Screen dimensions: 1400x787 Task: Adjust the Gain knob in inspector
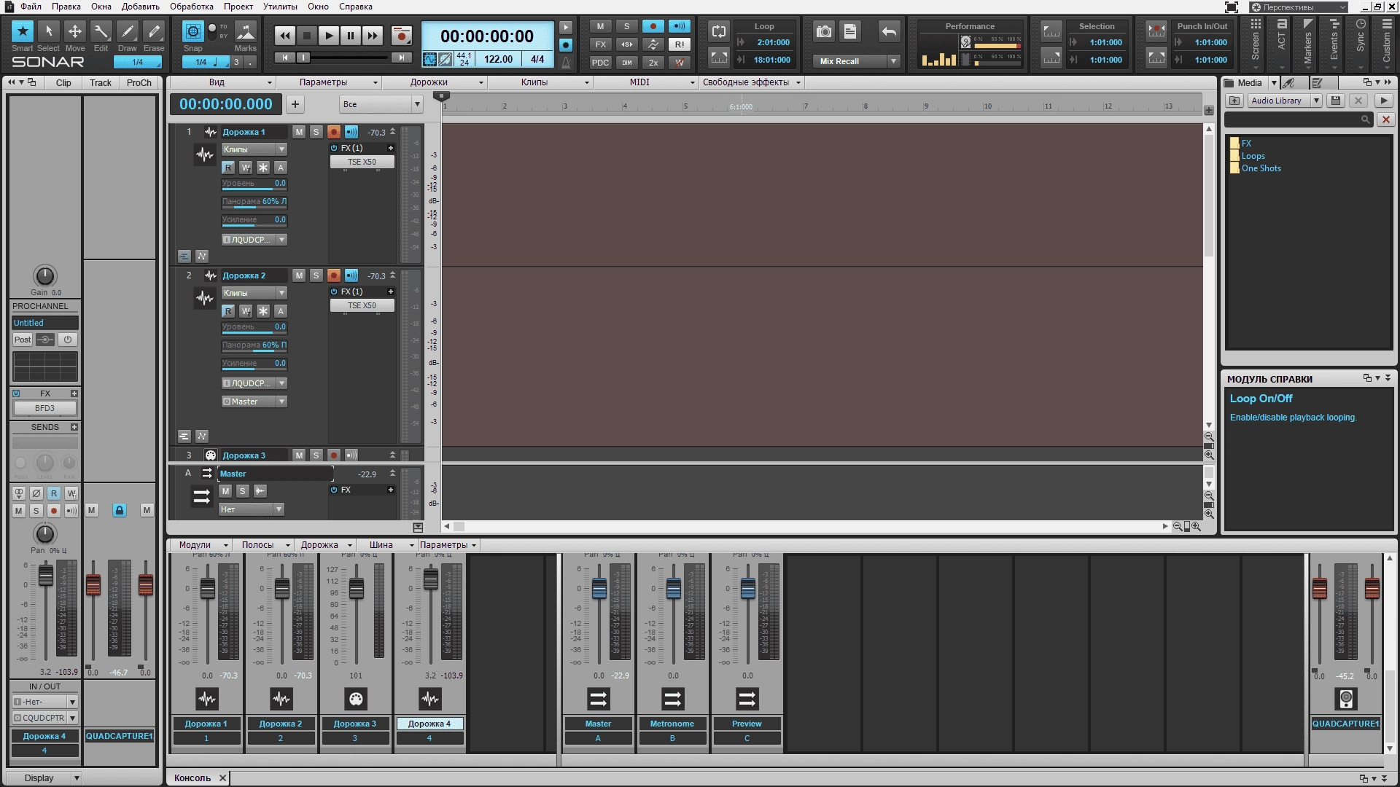[44, 275]
